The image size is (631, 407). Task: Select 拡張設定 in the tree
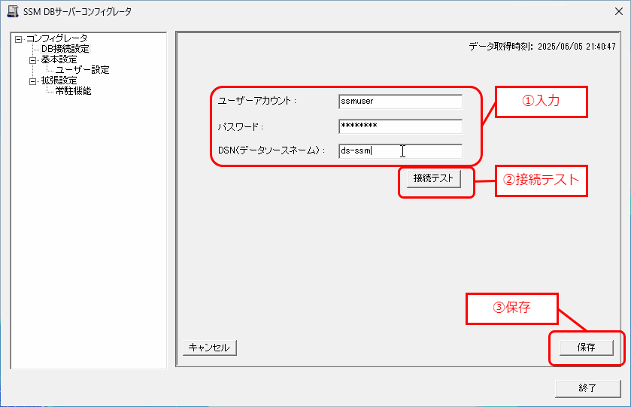[x=59, y=80]
